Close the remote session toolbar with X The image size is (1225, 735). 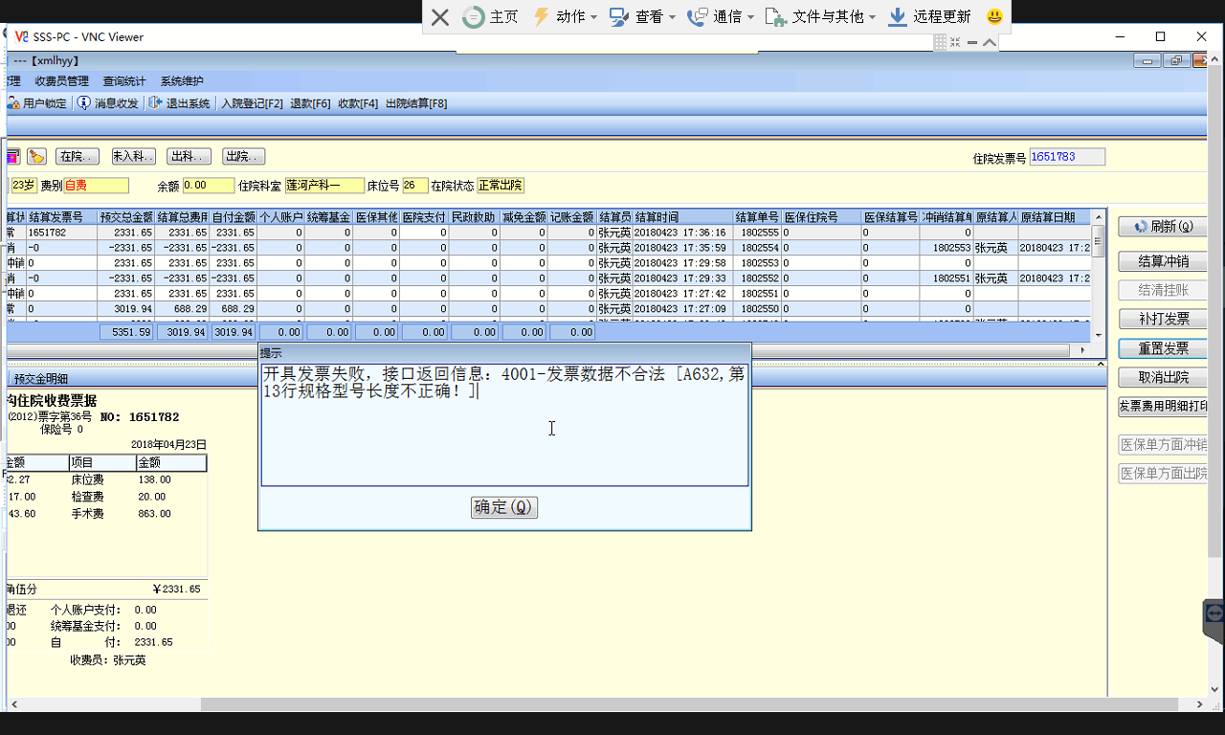[439, 17]
